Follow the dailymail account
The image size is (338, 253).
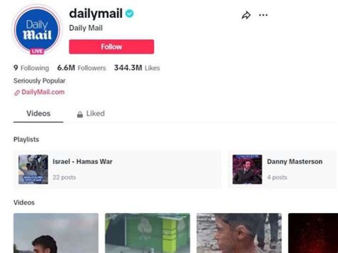(111, 46)
